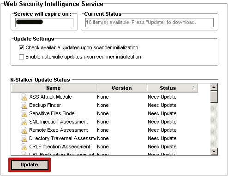Screen dimensions: 228x176
Task: Click 'Need Update' status for SQL Injection Assessment
Action: (162, 122)
